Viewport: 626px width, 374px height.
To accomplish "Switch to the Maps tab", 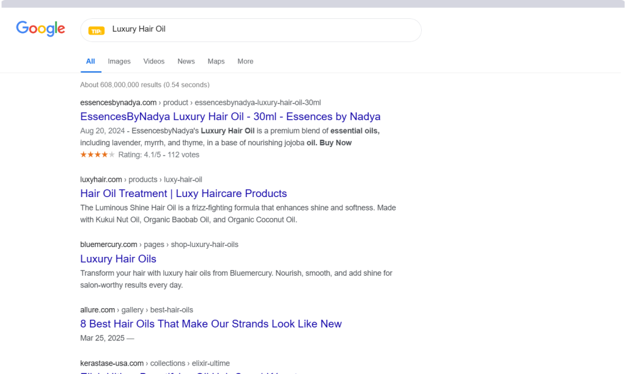I will (216, 62).
